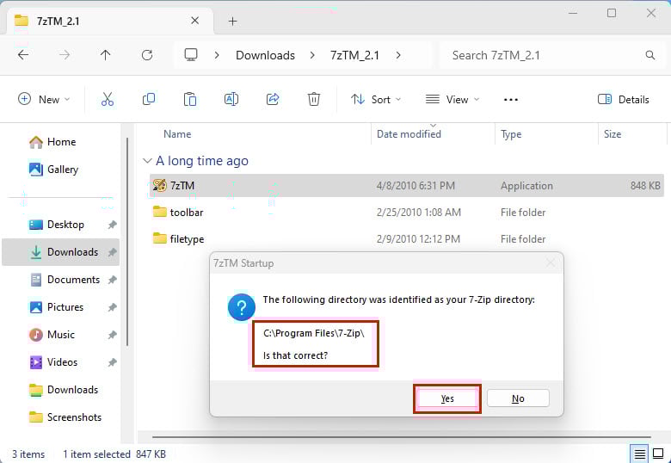Refresh the current folder view

[147, 55]
